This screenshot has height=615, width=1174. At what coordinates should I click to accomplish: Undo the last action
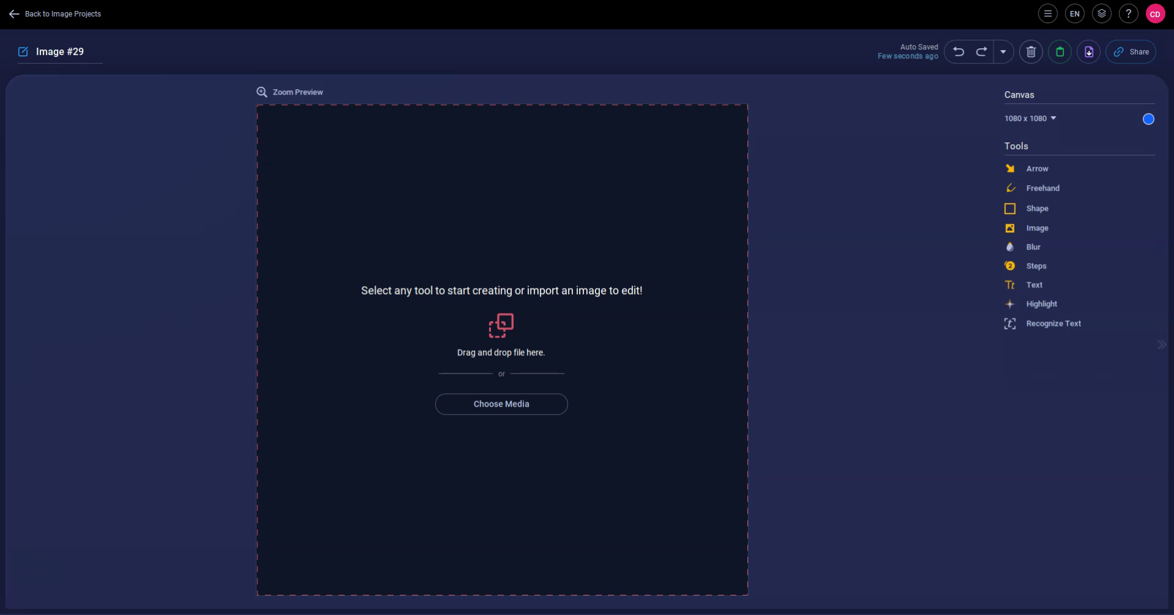click(x=959, y=52)
